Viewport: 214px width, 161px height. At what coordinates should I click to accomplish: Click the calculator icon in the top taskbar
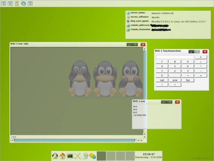pos(17,4)
